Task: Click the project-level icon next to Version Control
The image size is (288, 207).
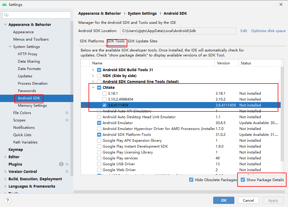Action: pyautogui.click(x=67, y=171)
